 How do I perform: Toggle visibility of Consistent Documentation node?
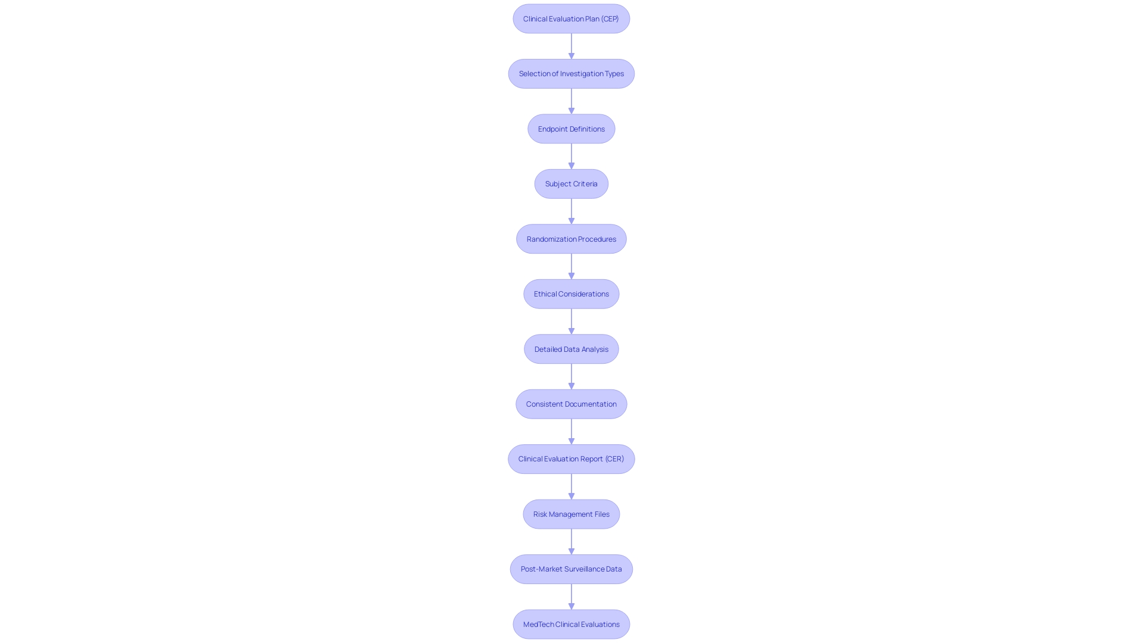point(571,404)
